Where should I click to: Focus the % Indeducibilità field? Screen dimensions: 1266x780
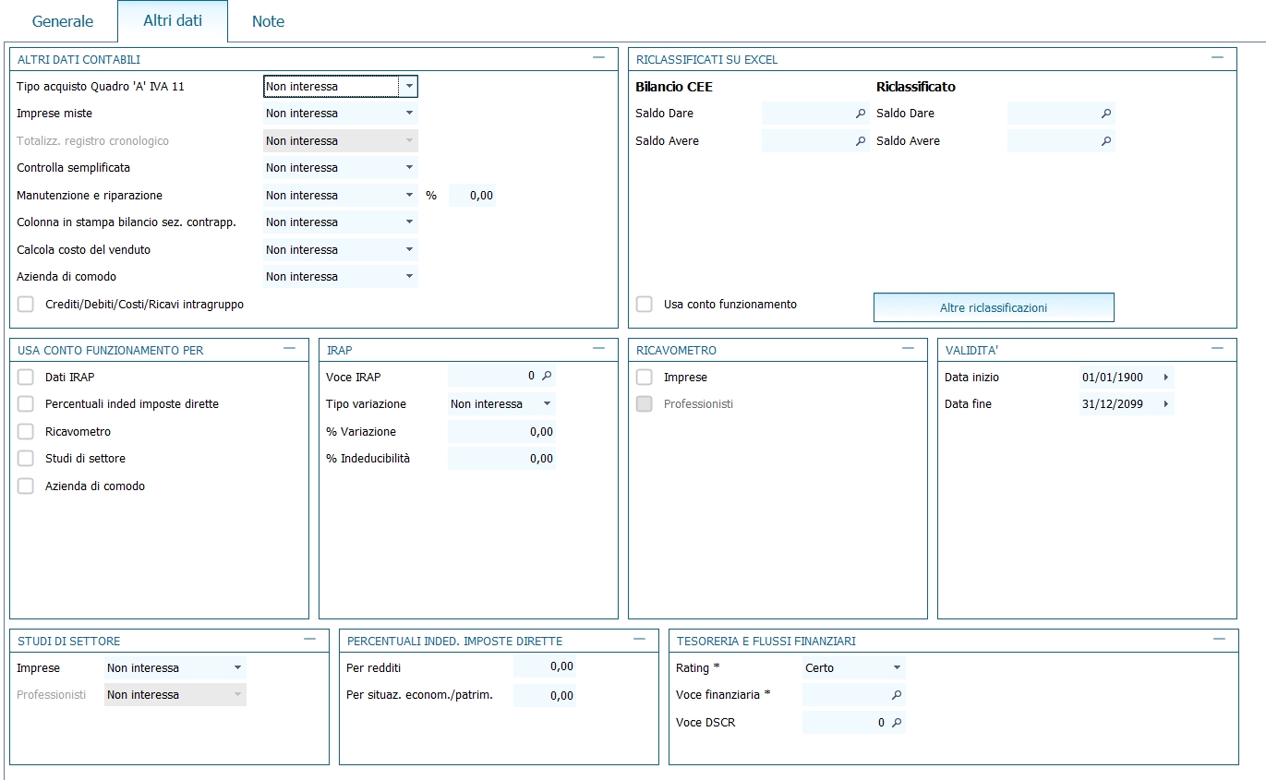pyautogui.click(x=501, y=459)
